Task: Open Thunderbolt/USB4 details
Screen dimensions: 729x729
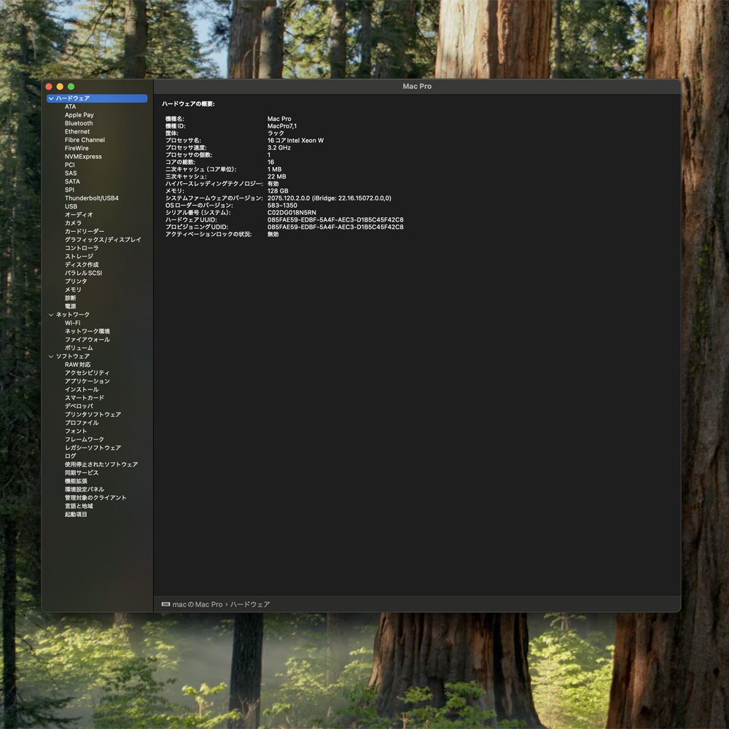Action: (92, 198)
